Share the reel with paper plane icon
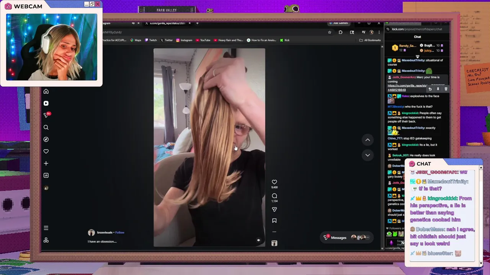The width and height of the screenshot is (490, 275). 274,209
